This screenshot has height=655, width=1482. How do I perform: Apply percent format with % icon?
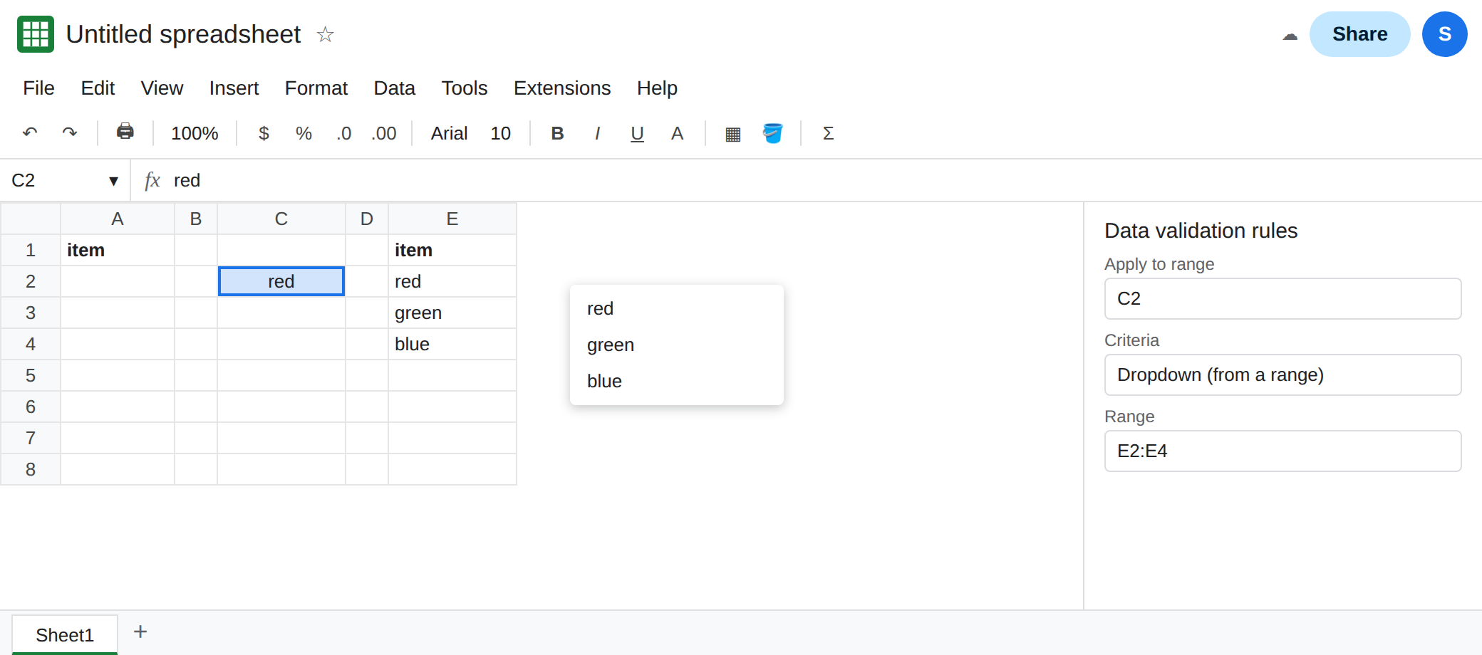point(304,133)
